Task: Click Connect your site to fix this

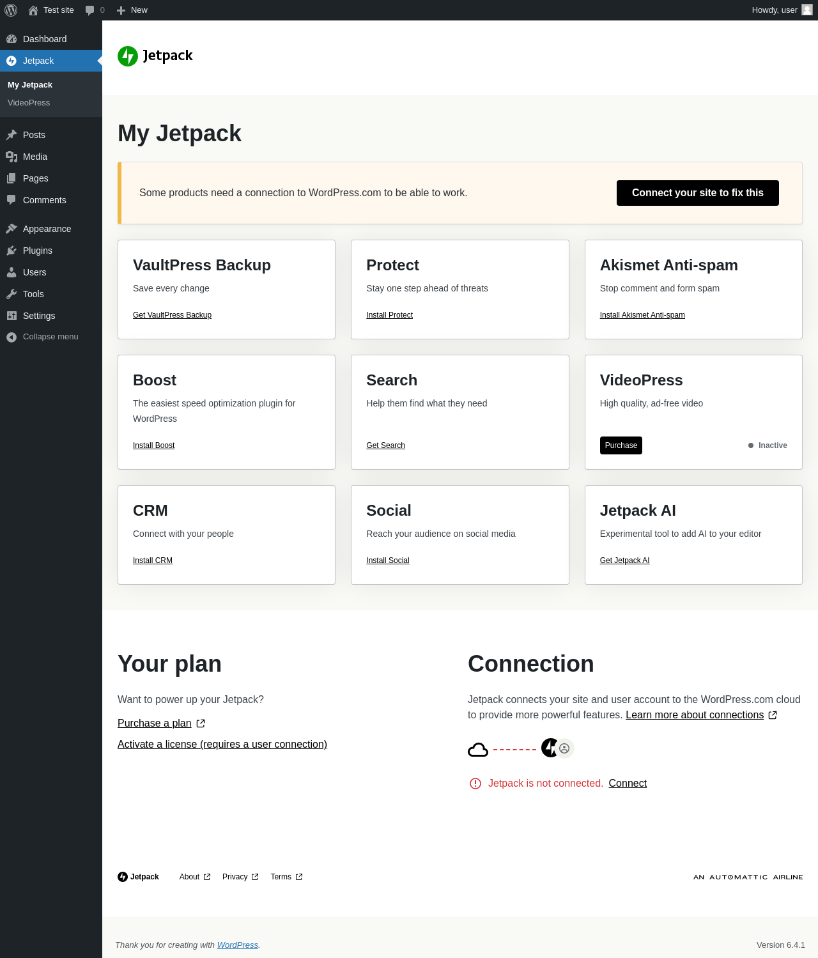Action: tap(698, 193)
